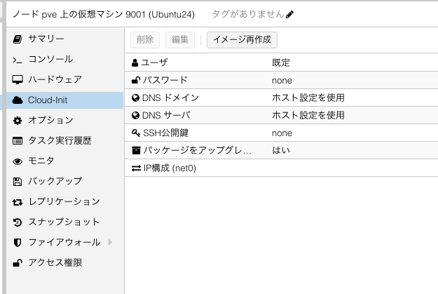
Task: Click the レプリケーション retweet icon
Action: point(18,202)
